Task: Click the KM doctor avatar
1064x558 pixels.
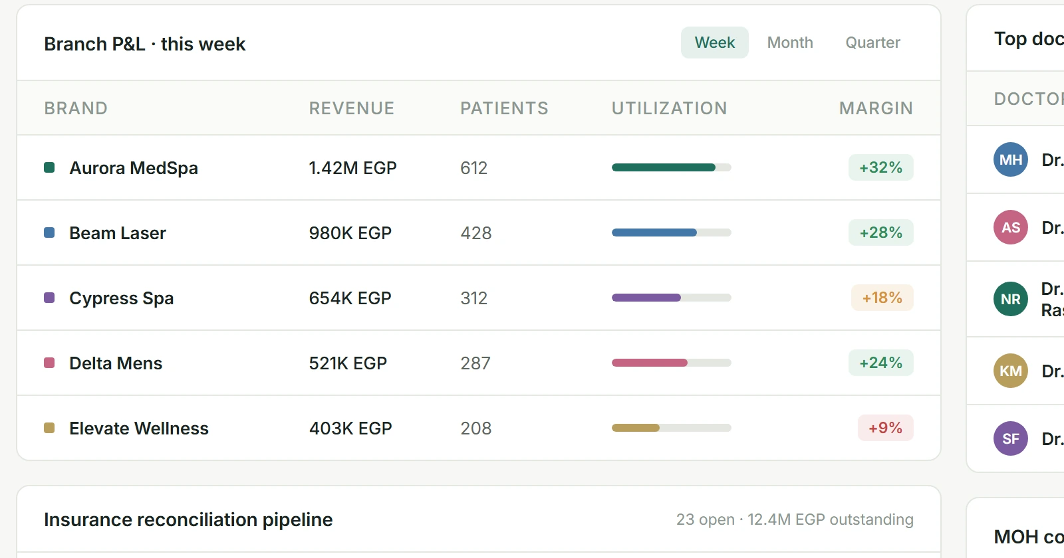Action: pyautogui.click(x=1011, y=371)
